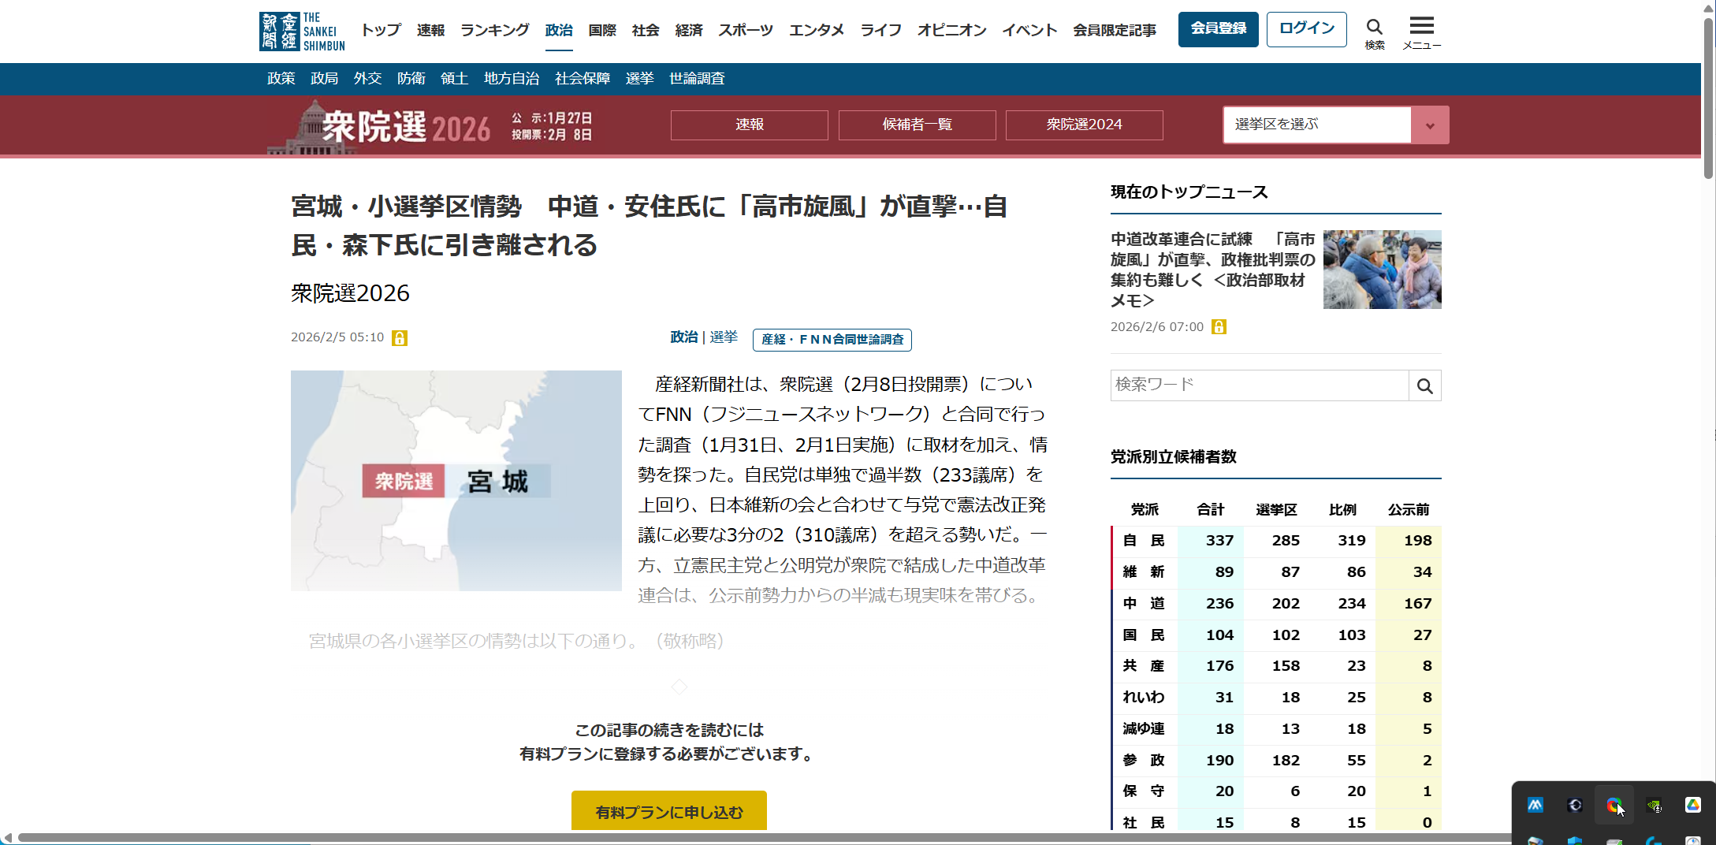Open the 国際 section
Image resolution: width=1716 pixels, height=845 pixels.
tap(602, 30)
